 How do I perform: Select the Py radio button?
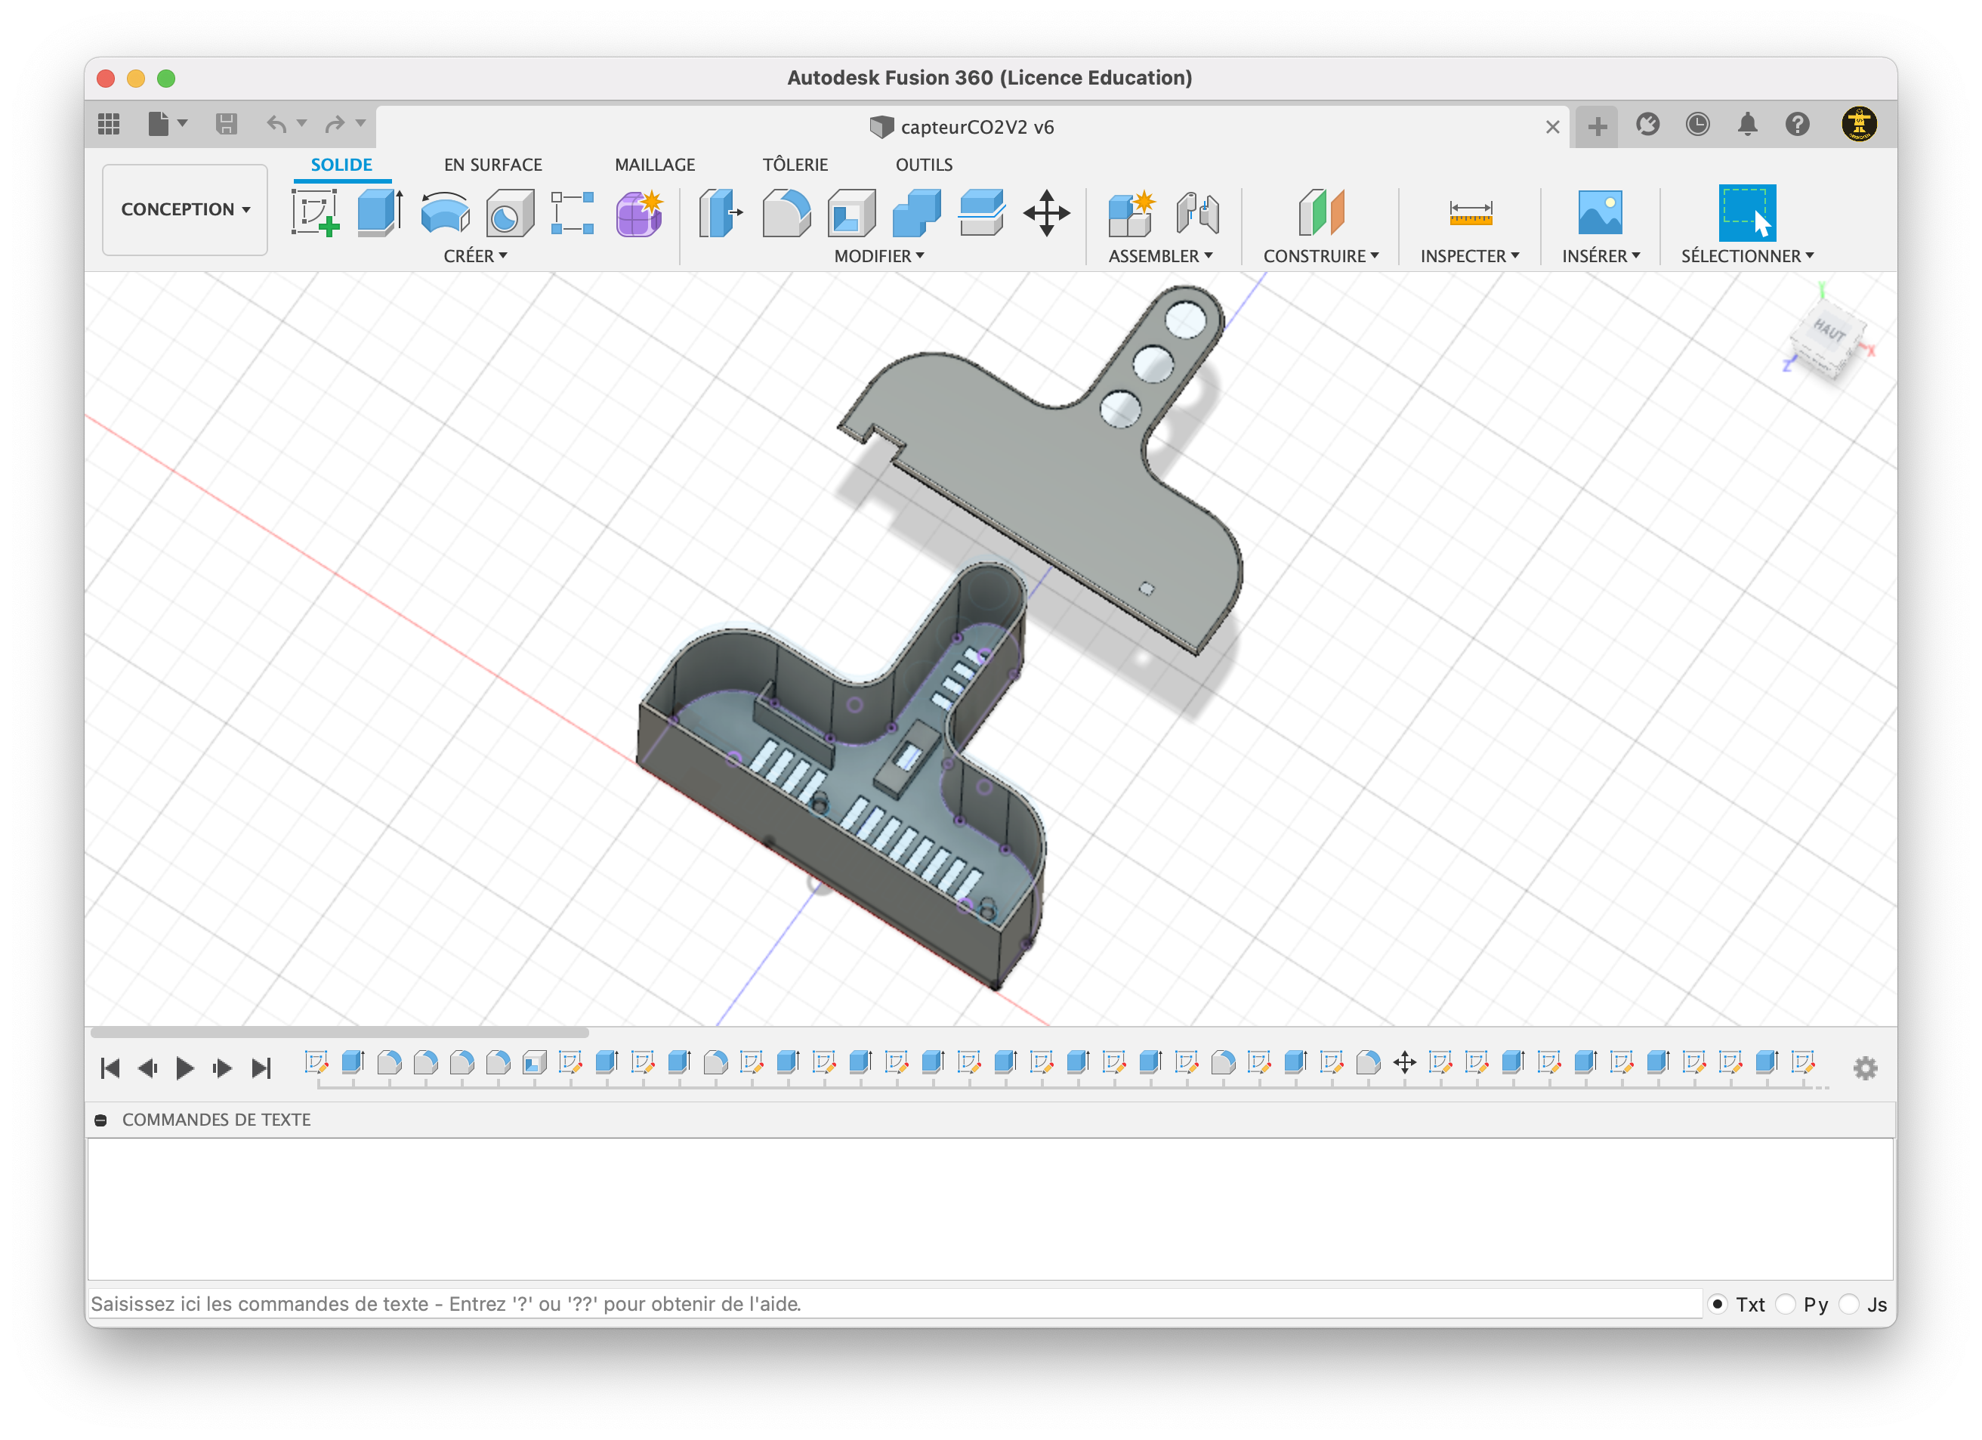point(1786,1303)
